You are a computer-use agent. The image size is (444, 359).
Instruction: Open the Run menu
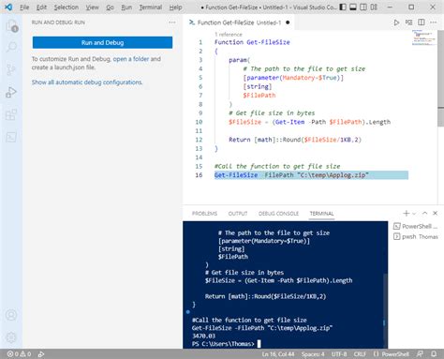tap(126, 7)
